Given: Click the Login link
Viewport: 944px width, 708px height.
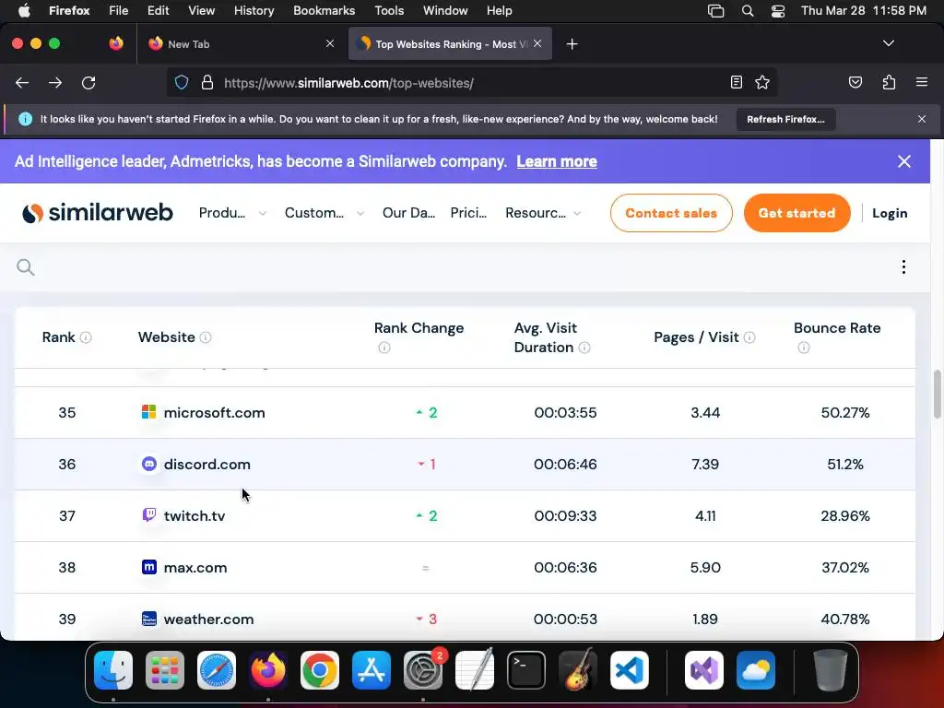Looking at the screenshot, I should click(890, 213).
